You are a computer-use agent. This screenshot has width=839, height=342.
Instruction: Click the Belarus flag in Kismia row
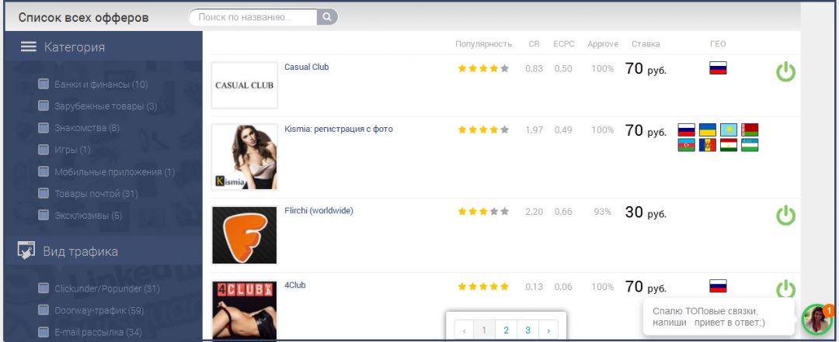(750, 130)
